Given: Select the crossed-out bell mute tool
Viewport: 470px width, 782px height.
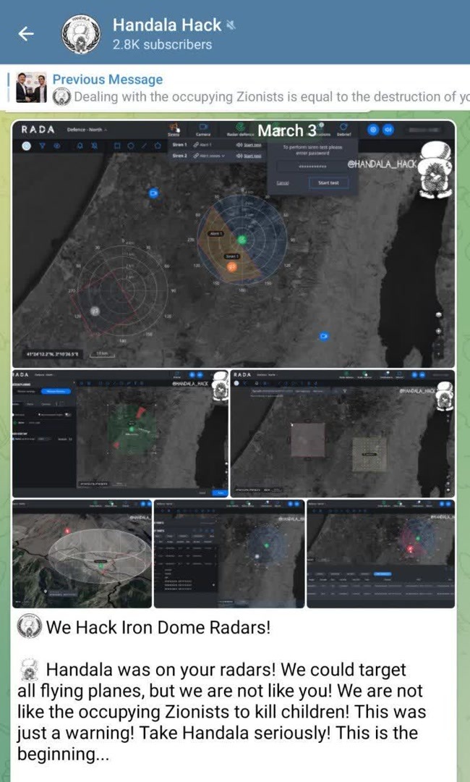Looking at the screenshot, I should 95,146.
